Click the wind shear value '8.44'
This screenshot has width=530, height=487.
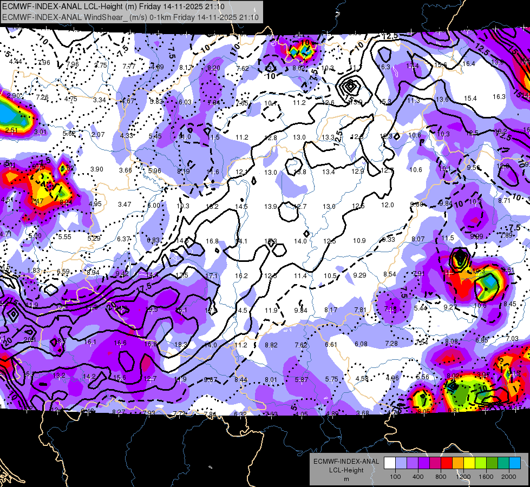tap(241, 379)
